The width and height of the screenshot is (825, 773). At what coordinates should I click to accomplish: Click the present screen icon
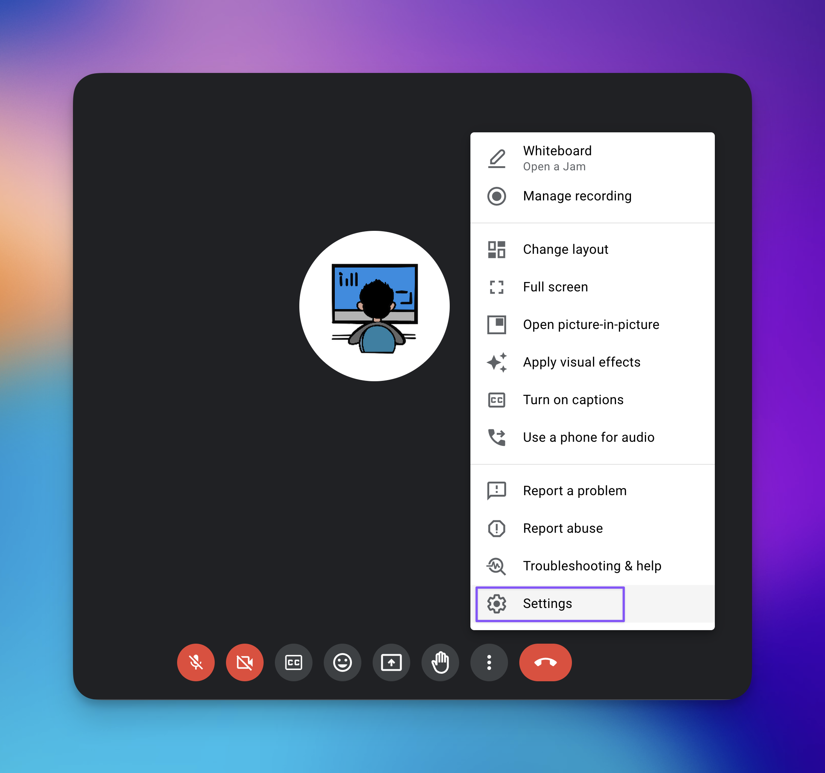tap(391, 662)
